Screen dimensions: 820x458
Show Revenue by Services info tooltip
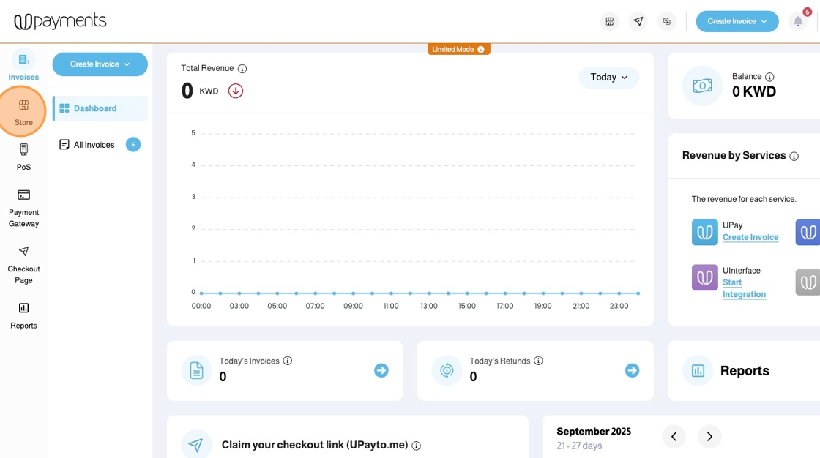(x=794, y=157)
